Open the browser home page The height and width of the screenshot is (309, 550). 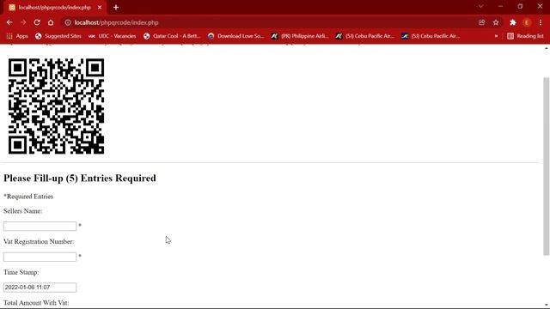[51, 22]
